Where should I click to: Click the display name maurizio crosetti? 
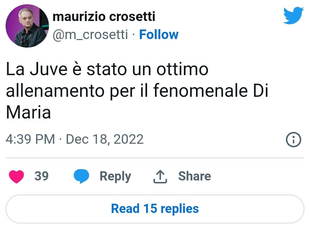click(104, 16)
